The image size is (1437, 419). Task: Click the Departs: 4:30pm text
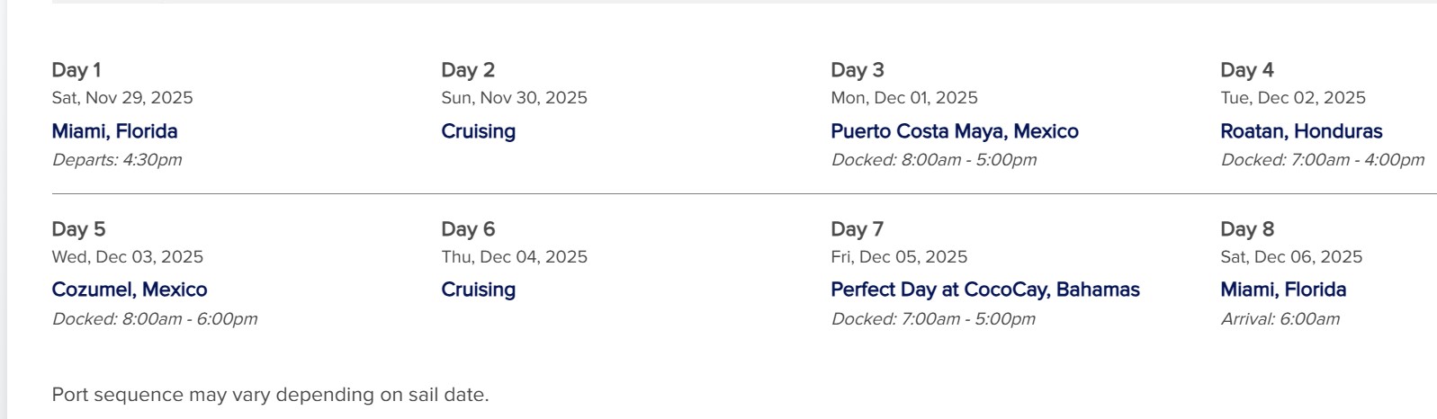pos(117,160)
